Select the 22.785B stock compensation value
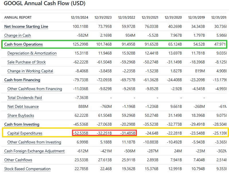This screenshot has width=229, height=173. (x=81, y=169)
